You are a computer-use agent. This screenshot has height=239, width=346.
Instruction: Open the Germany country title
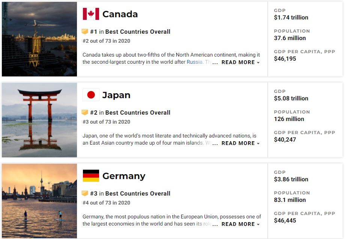click(123, 176)
